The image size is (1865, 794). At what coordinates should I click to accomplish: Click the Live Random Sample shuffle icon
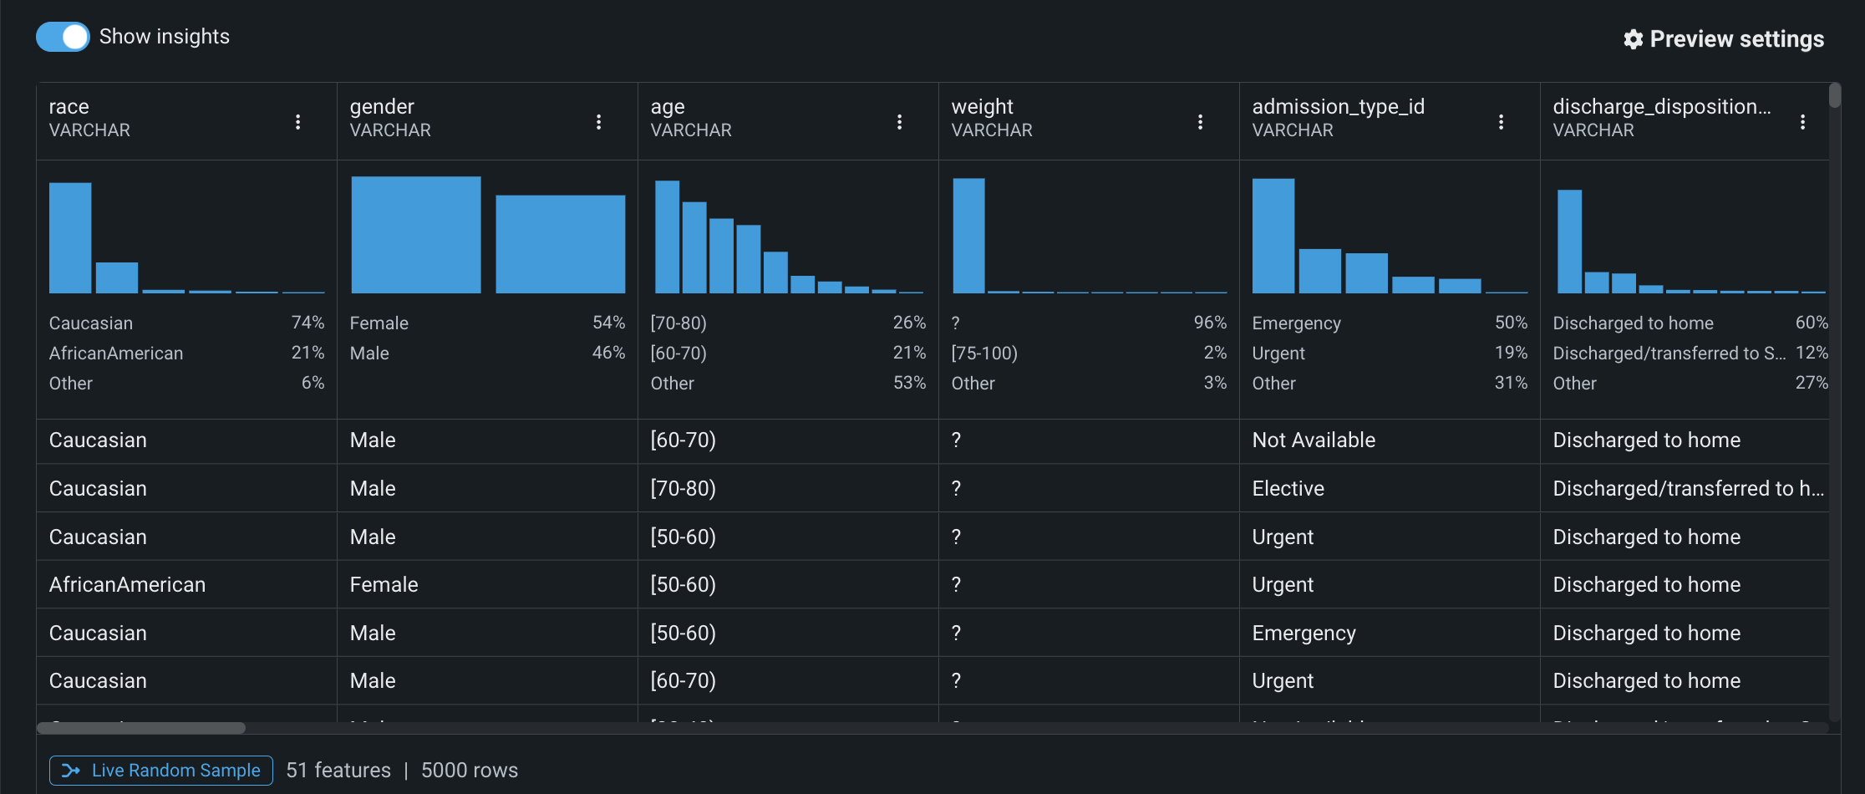71,771
